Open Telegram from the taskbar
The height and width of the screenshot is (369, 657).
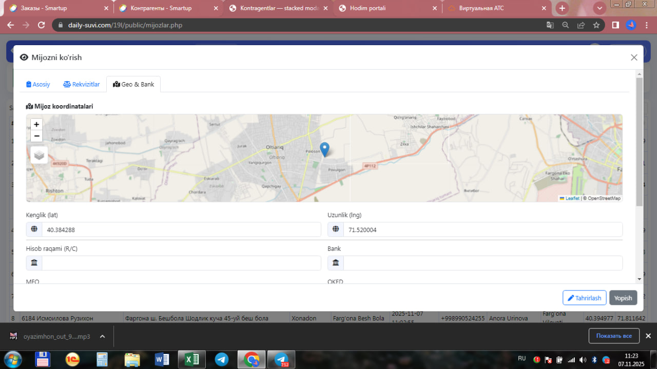(x=222, y=359)
